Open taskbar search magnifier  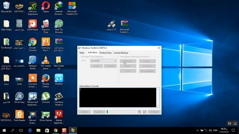pos(13,130)
